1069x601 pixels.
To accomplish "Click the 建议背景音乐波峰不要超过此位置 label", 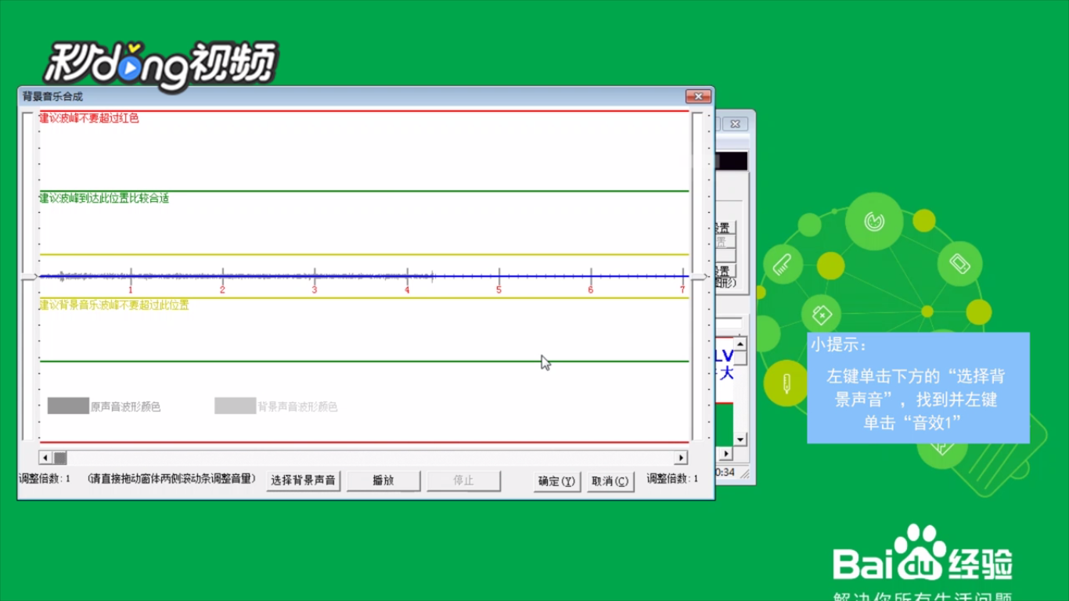I will (114, 305).
